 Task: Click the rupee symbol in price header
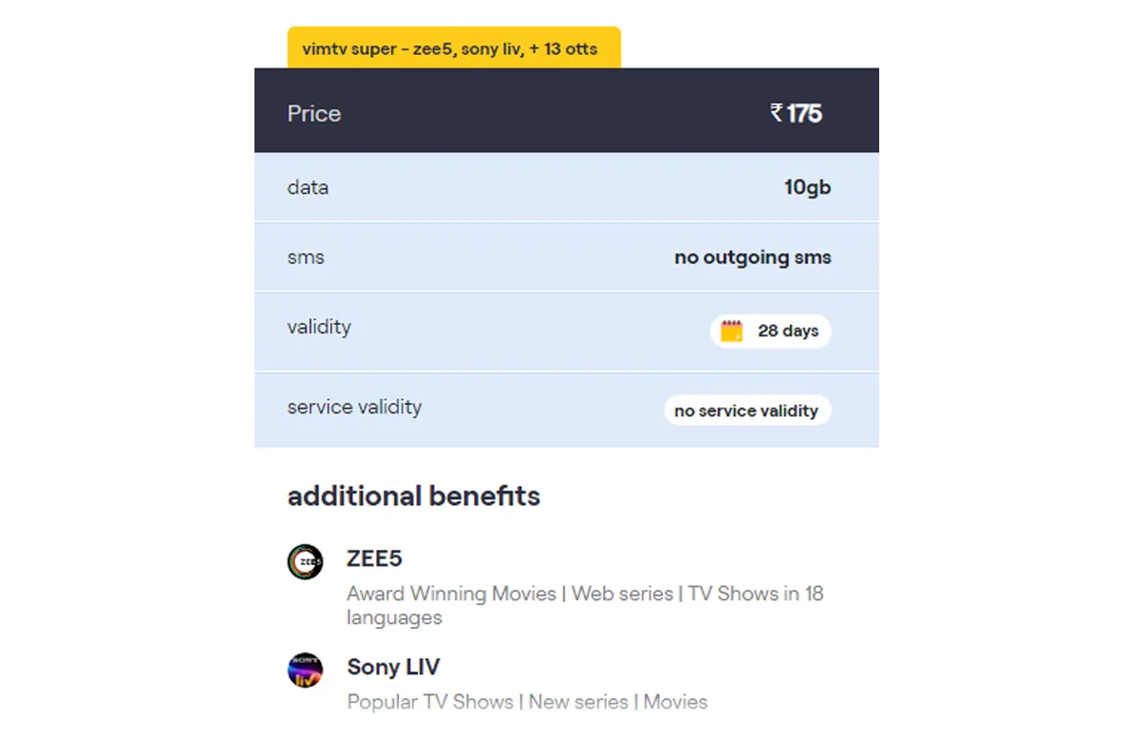pyautogui.click(x=777, y=113)
